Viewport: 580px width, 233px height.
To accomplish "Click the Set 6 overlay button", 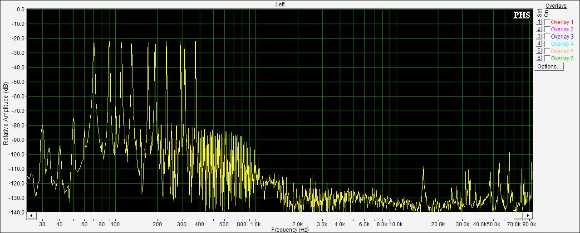I will (539, 58).
